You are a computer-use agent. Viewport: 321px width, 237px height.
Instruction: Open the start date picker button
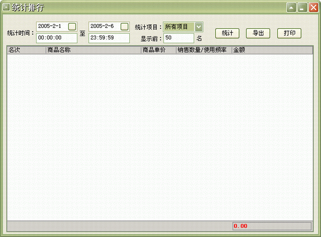tap(72, 26)
